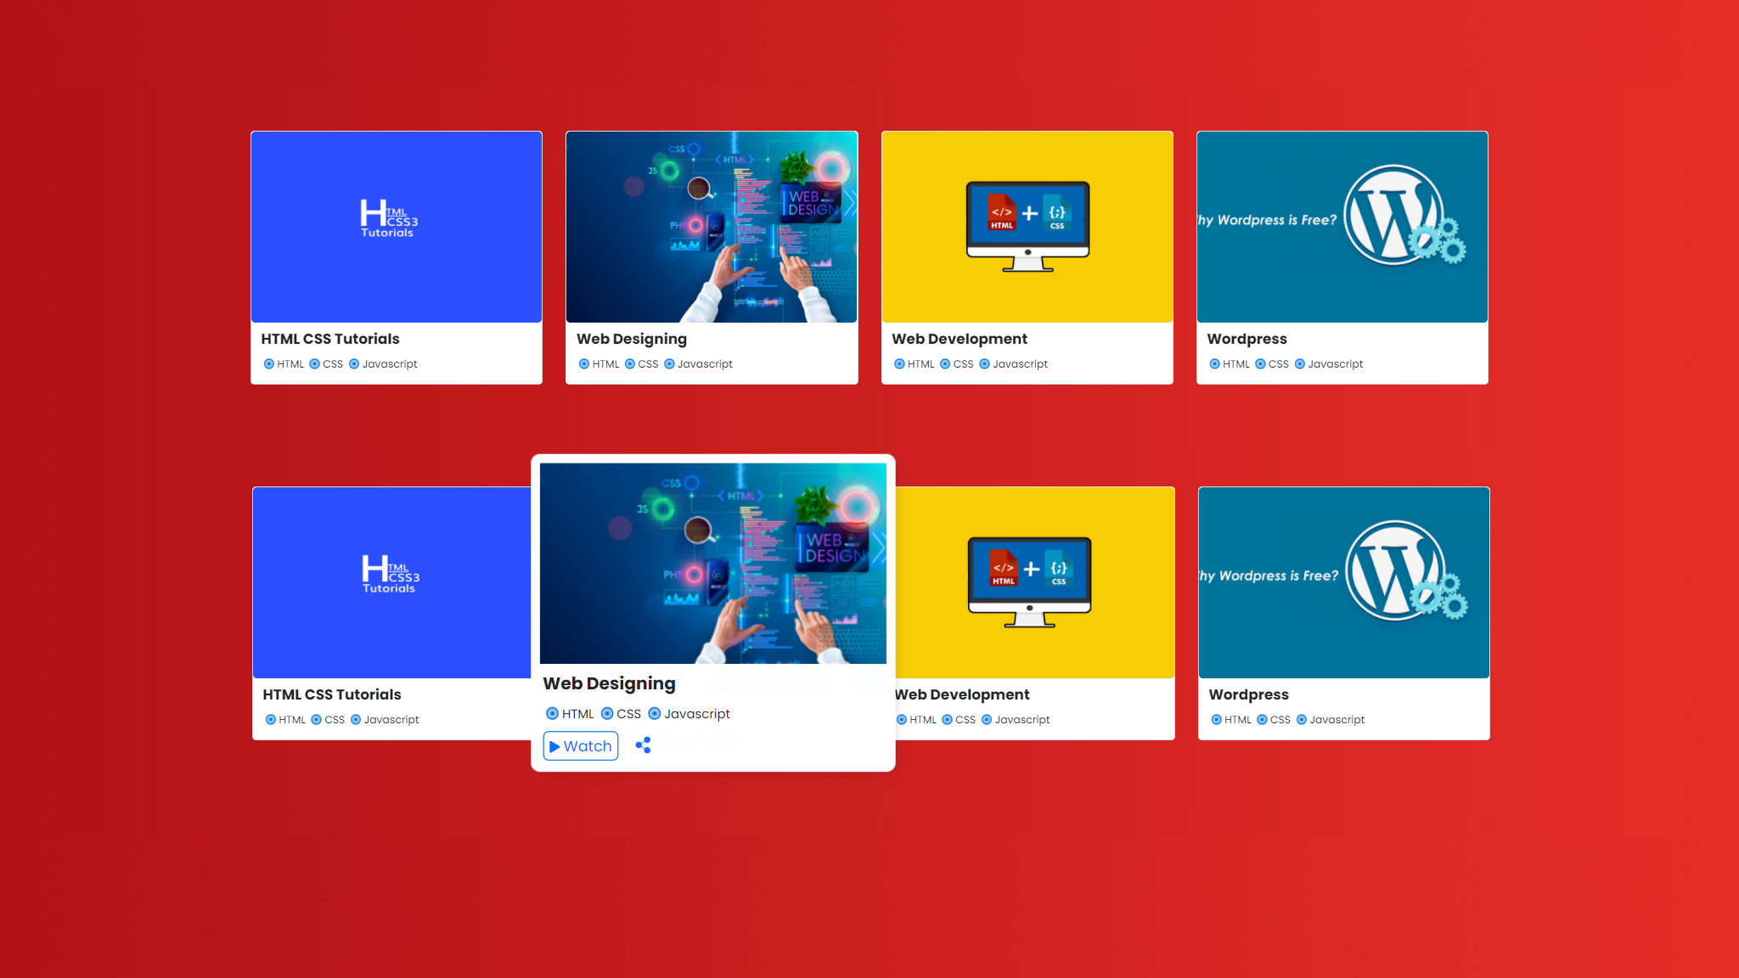The image size is (1739, 978).
Task: Select the Wordpress menu card top row
Action: [x=1342, y=256]
